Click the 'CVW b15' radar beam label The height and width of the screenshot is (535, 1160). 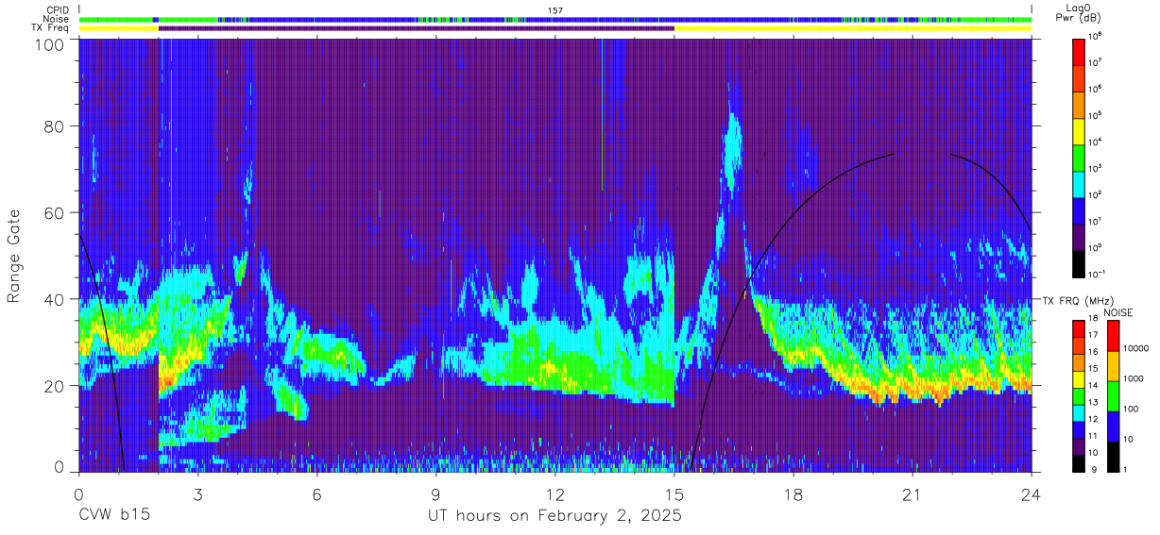tap(113, 516)
